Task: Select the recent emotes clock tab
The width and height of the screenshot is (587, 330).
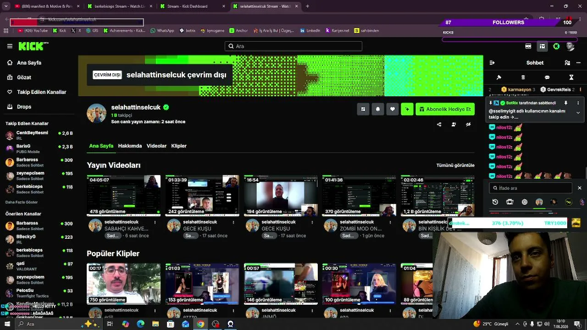Action: [x=495, y=202]
